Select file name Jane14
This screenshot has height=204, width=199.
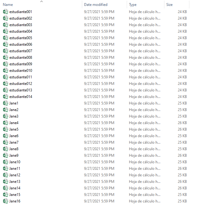[15, 188]
